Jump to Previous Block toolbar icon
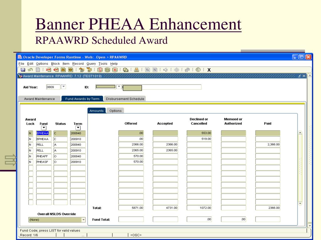Image resolution: width=321 pixels, height=240 pixels. pos(82,70)
